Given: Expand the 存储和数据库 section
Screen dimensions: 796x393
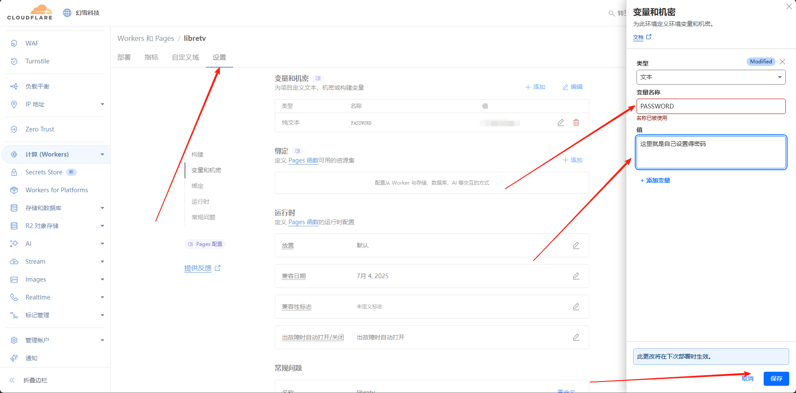Looking at the screenshot, I should (x=102, y=208).
